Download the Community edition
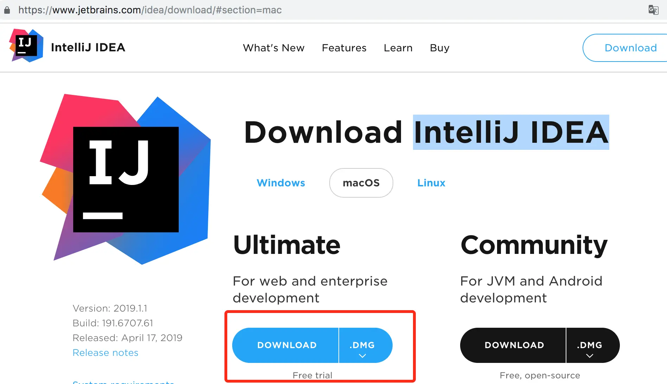The width and height of the screenshot is (667, 384). 513,345
